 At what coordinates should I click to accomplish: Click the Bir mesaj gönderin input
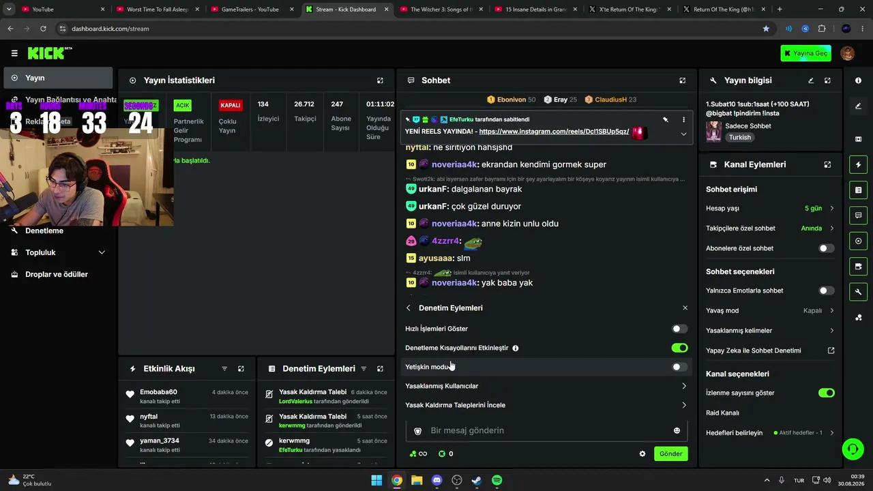click(x=546, y=430)
